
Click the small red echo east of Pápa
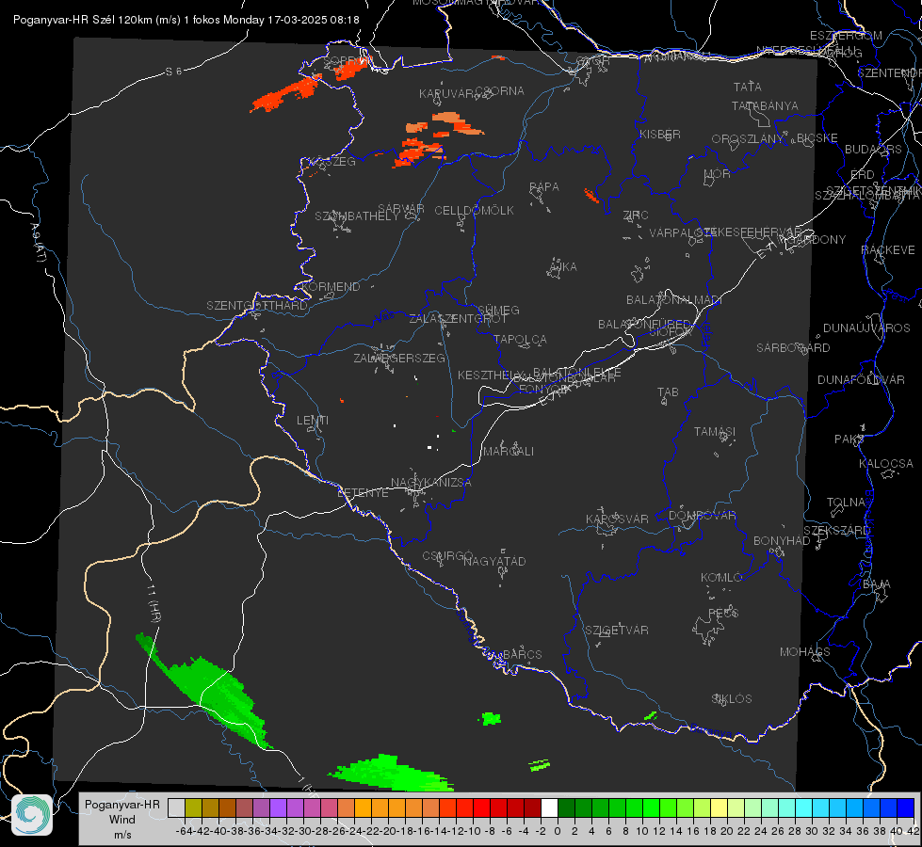point(590,196)
